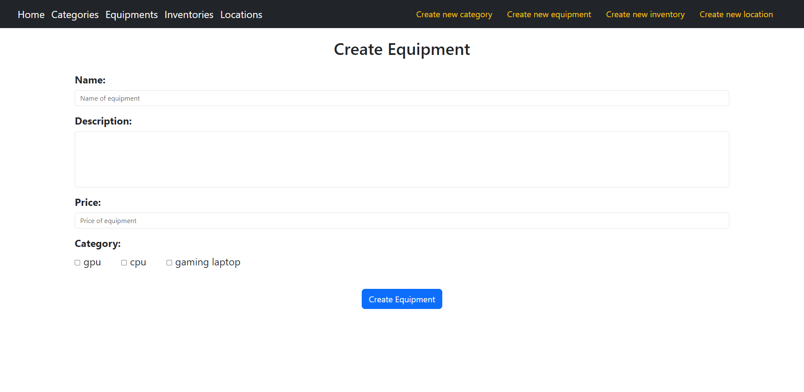Click the Price of equipment field
The width and height of the screenshot is (804, 392).
[x=402, y=221]
